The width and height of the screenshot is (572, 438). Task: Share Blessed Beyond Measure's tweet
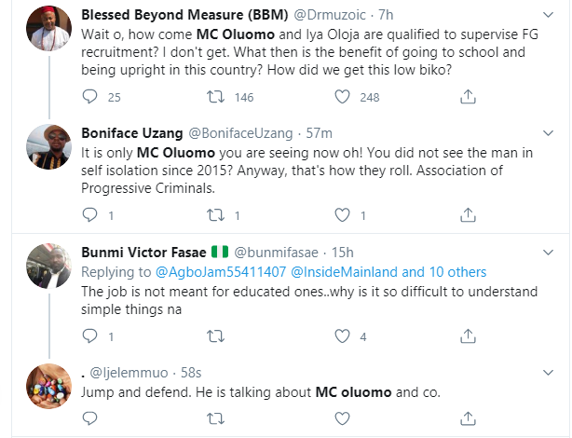(x=469, y=96)
